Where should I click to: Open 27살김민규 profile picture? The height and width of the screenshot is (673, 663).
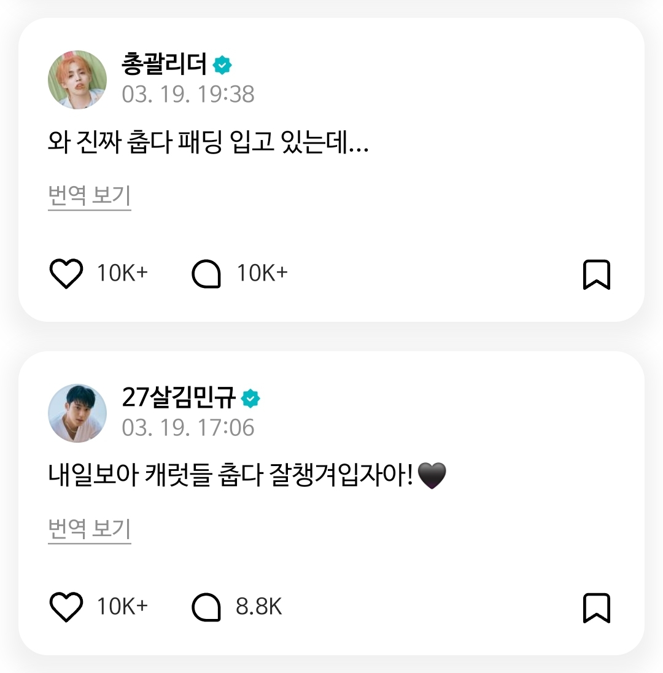pos(77,413)
